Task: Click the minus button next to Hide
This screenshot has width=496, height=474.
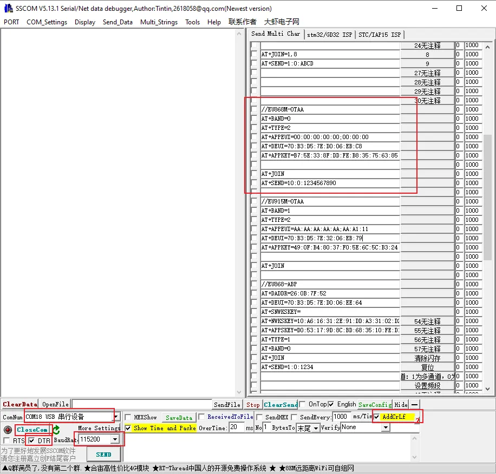Action: tap(414, 405)
